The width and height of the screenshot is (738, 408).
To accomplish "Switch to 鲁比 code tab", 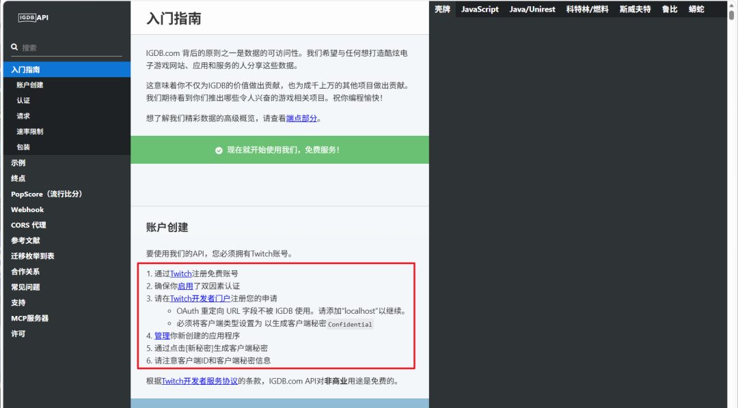I will (x=670, y=9).
